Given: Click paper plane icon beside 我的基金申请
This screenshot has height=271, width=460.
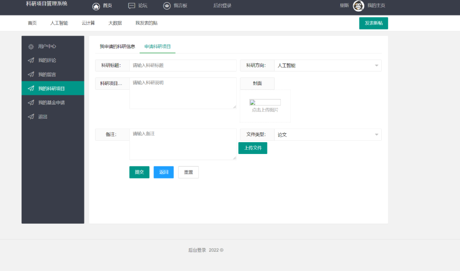Looking at the screenshot, I should click(x=31, y=103).
